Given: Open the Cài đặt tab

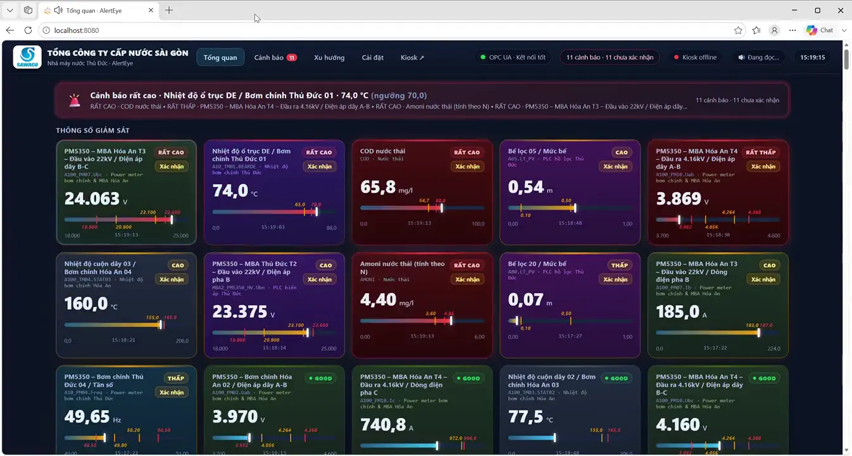Looking at the screenshot, I should click(x=373, y=58).
